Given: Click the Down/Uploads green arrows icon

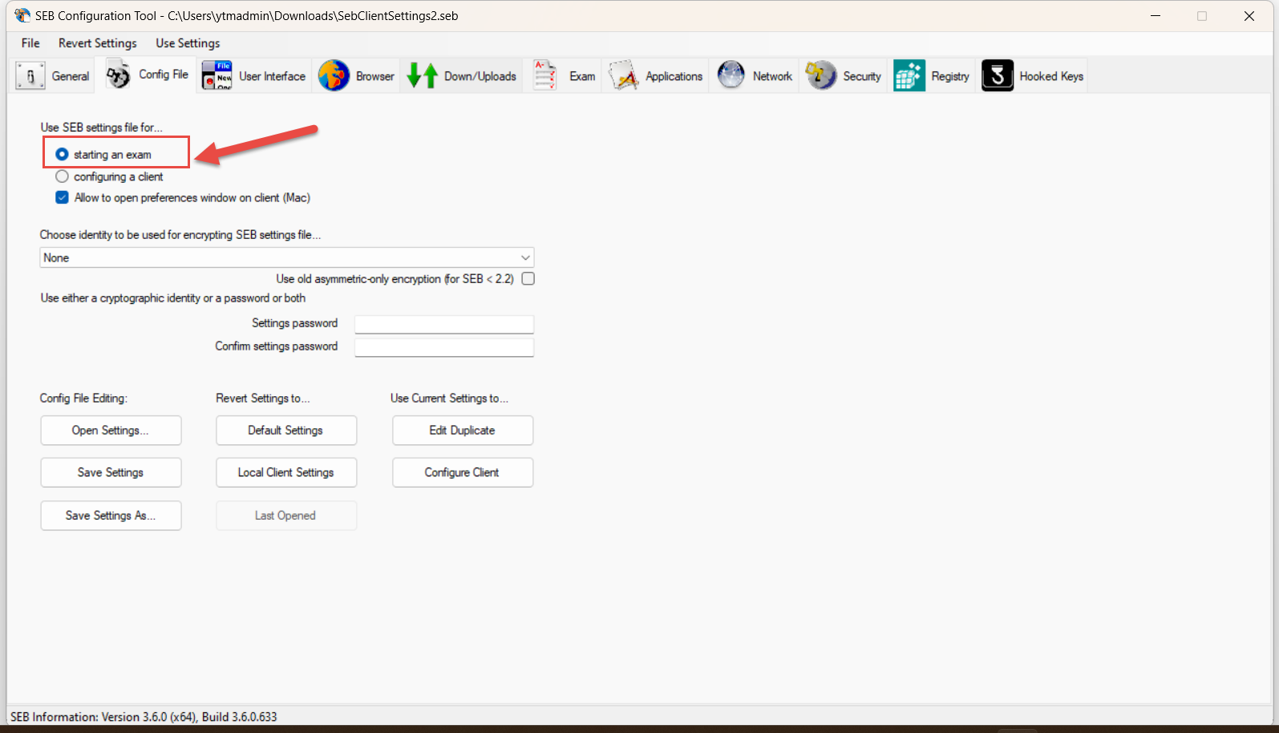Looking at the screenshot, I should coord(422,76).
